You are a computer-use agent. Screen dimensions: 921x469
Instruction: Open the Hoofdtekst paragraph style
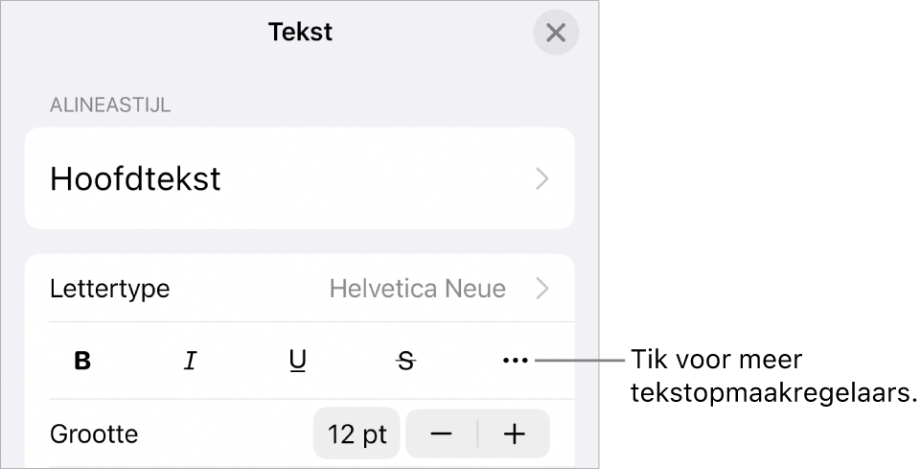coord(136,179)
